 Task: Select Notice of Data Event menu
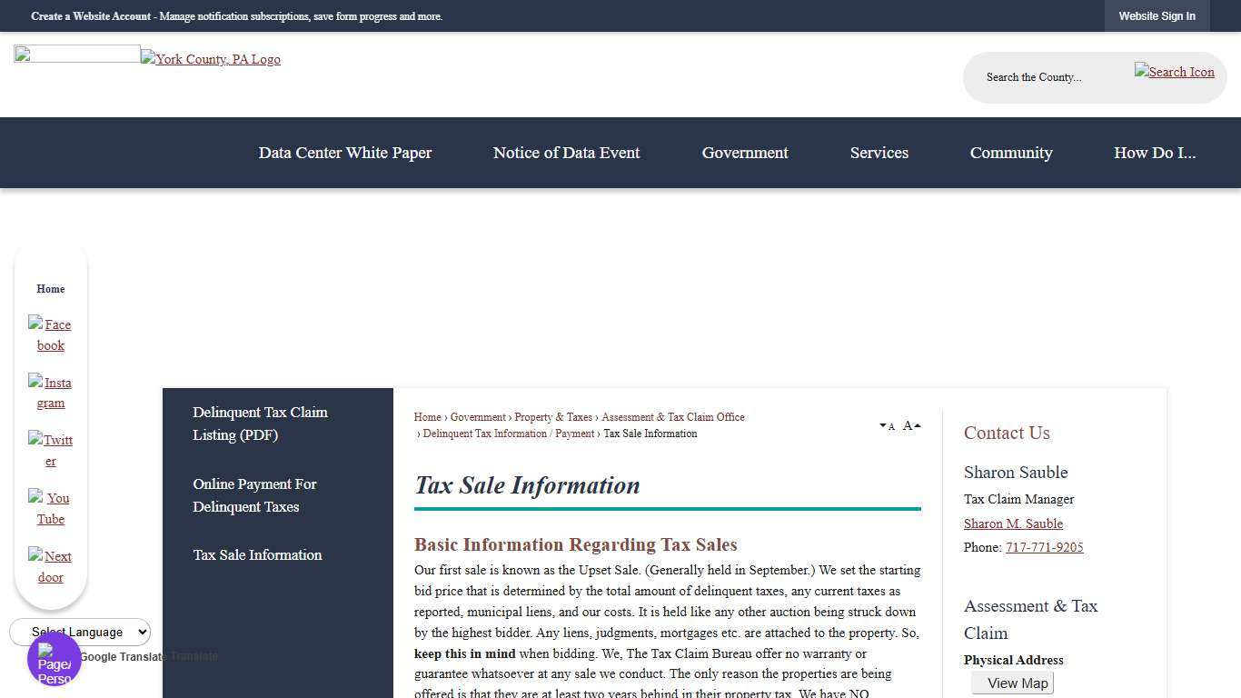point(566,153)
